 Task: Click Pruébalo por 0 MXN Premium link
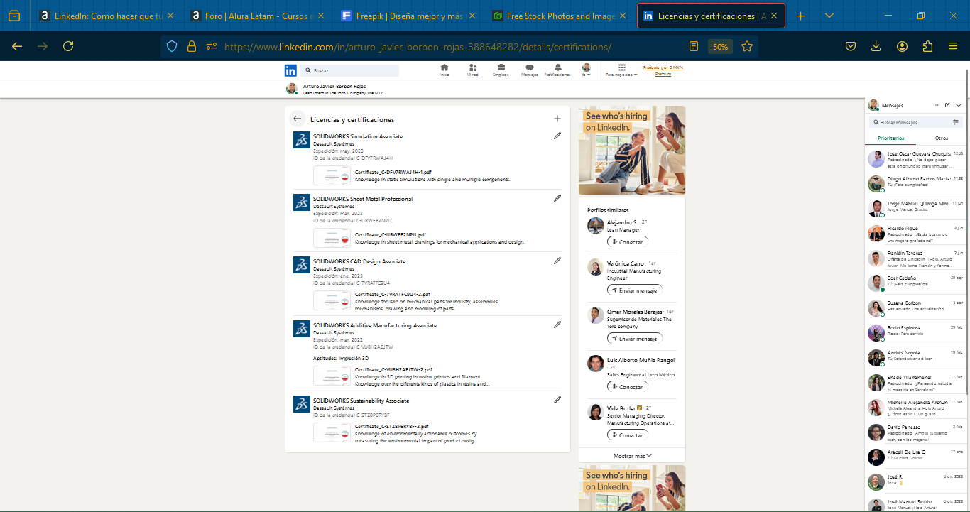coord(663,70)
